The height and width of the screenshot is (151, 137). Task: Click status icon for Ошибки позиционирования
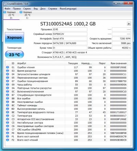[x=8, y=81]
